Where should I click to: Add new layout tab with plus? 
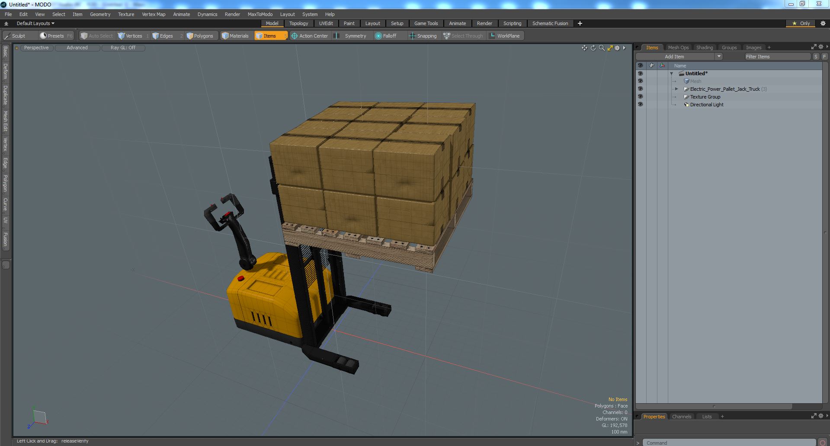pyautogui.click(x=580, y=23)
